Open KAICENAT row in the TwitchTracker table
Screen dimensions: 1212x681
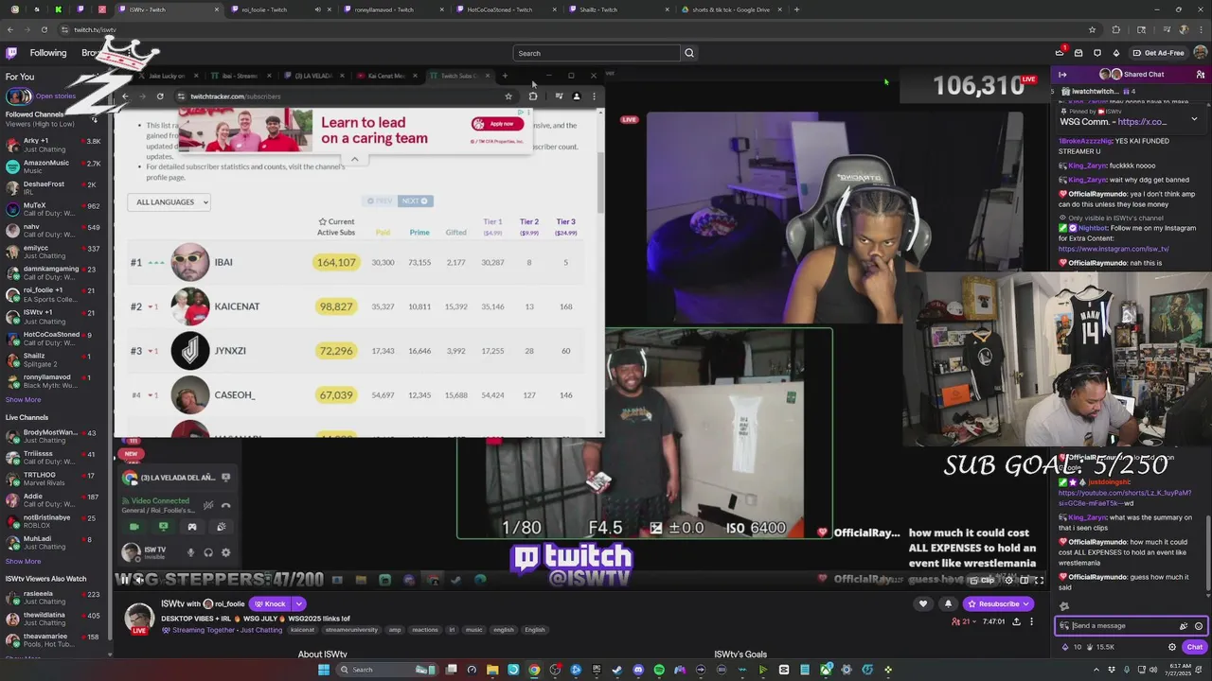pos(355,306)
